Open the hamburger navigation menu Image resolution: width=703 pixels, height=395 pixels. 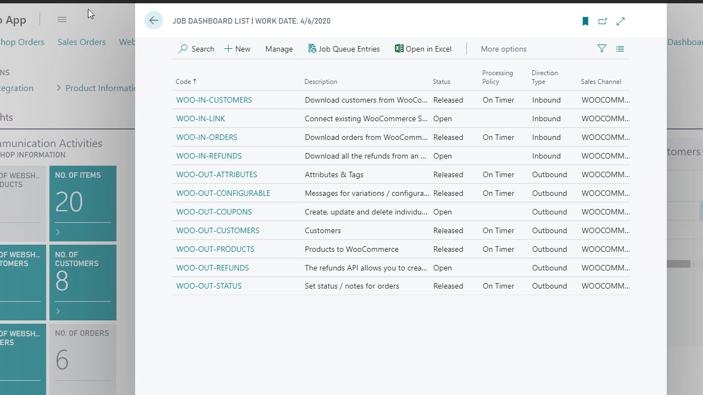62,20
